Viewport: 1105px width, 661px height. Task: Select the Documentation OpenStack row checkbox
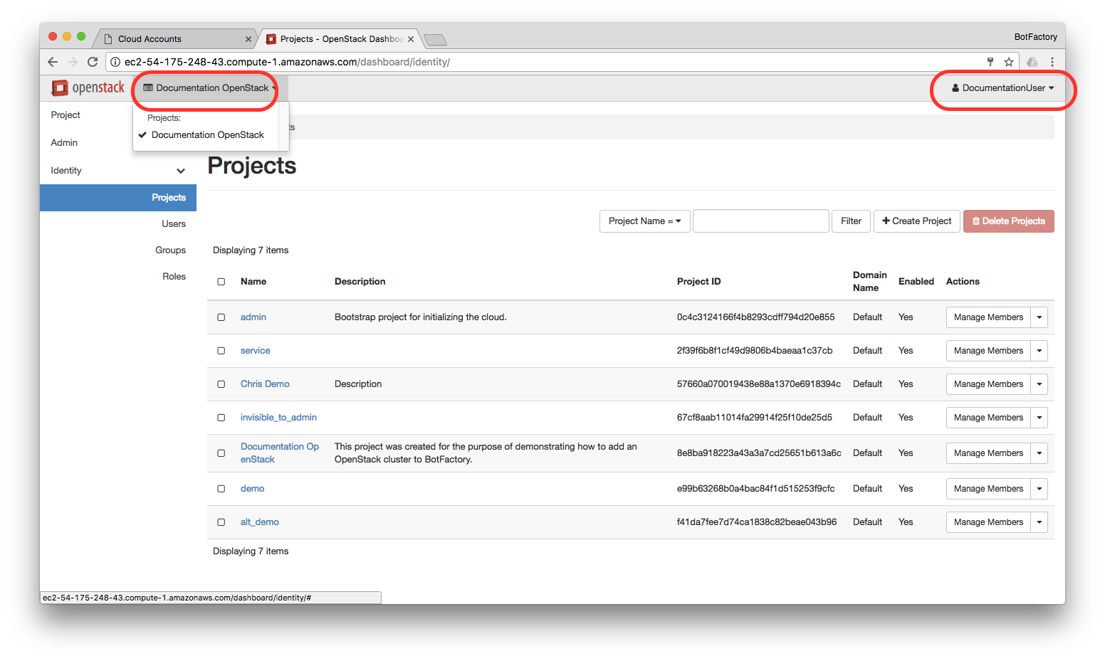coord(221,453)
